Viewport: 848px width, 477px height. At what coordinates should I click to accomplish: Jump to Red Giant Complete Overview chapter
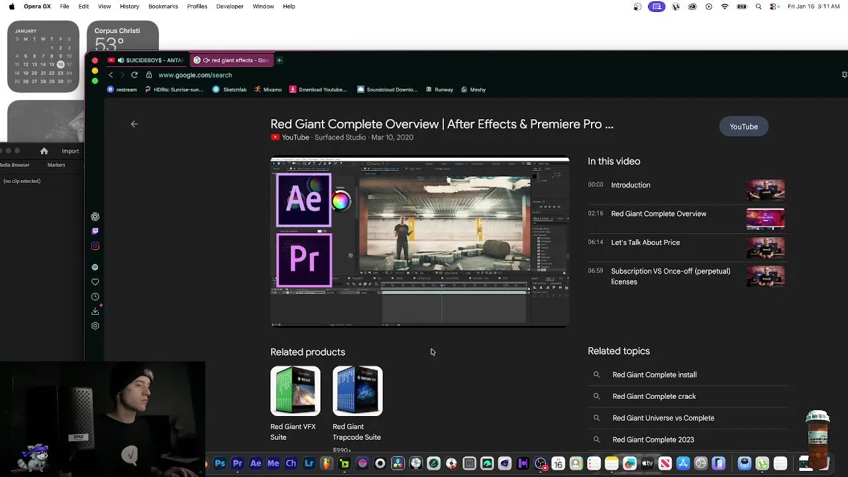click(x=686, y=219)
